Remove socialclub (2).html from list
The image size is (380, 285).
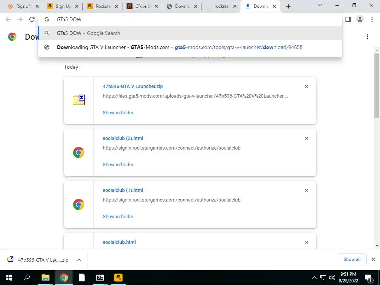pyautogui.click(x=306, y=138)
